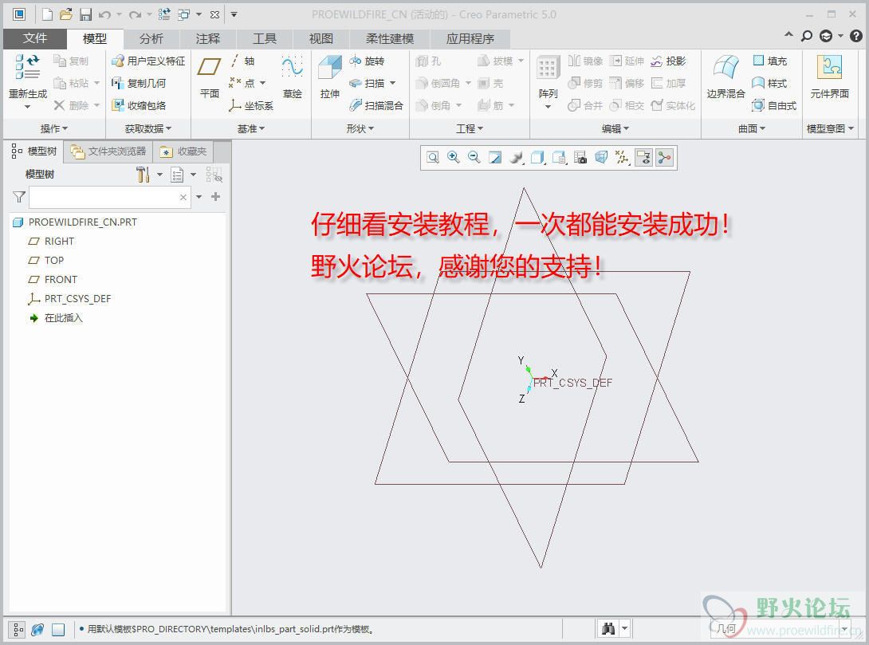Image resolution: width=869 pixels, height=645 pixels.
Task: Select the Axis (轴) datum tool
Action: pyautogui.click(x=242, y=61)
